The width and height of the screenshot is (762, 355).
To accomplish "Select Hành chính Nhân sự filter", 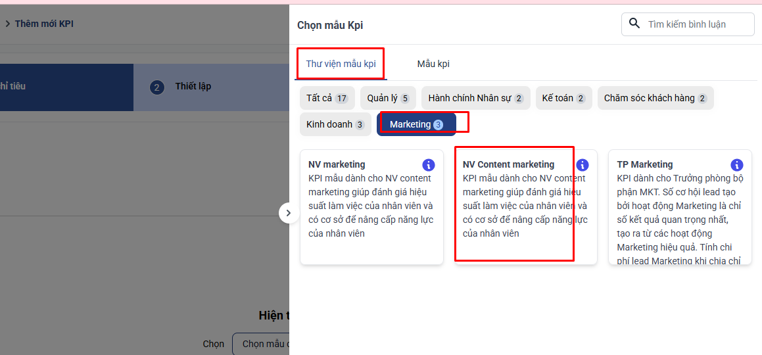I will pyautogui.click(x=475, y=98).
